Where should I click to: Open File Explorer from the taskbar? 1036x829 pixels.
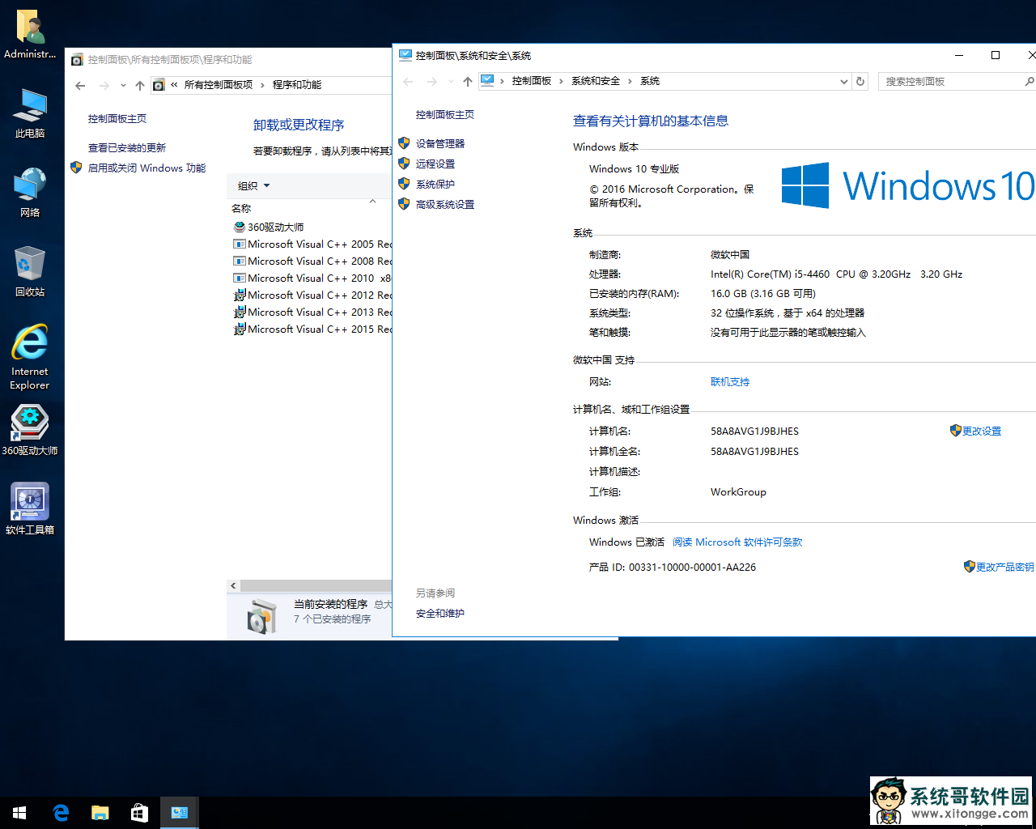(x=100, y=813)
